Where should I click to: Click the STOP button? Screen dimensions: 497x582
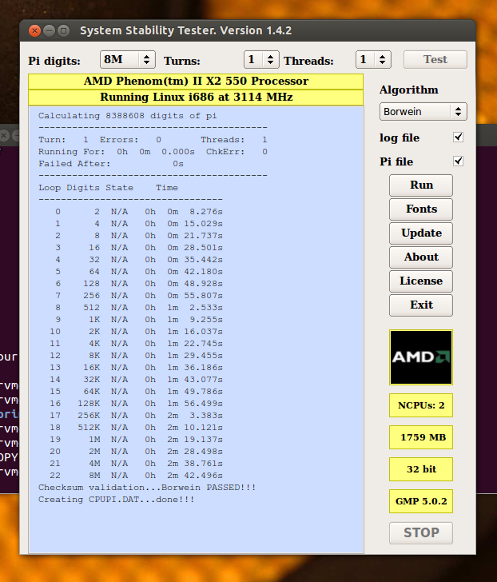pos(421,532)
